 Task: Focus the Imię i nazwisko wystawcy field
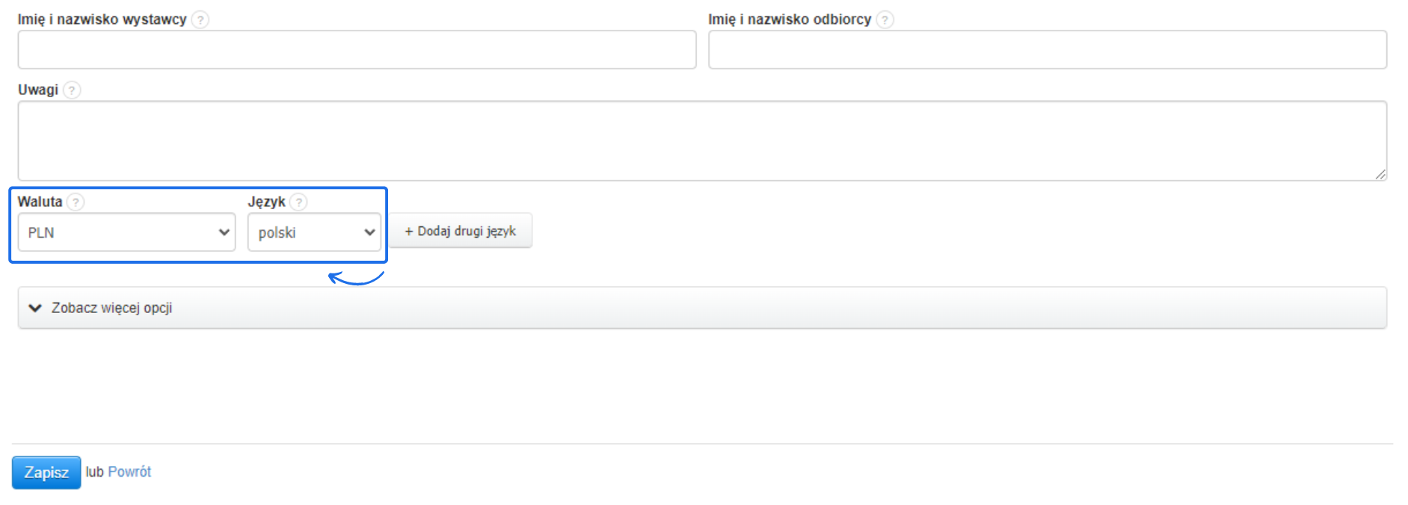(357, 50)
